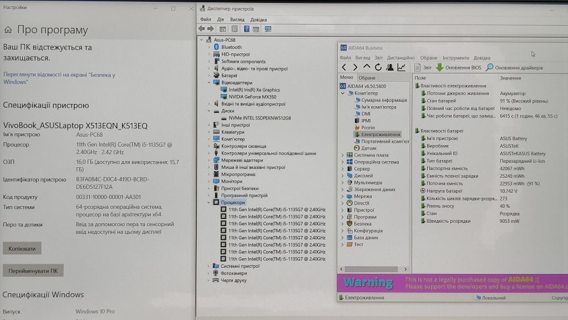Viewport: 568px width, 320px height.
Task: Click Значення column header in AIDA64
Action: tap(511, 78)
